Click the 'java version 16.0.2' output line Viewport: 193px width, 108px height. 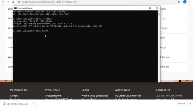point(32,21)
